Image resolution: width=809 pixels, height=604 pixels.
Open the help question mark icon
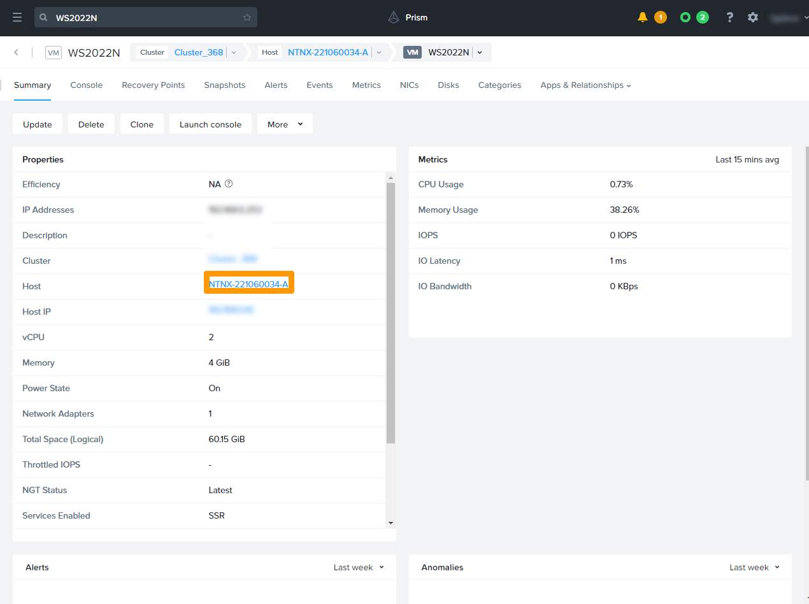click(x=729, y=17)
